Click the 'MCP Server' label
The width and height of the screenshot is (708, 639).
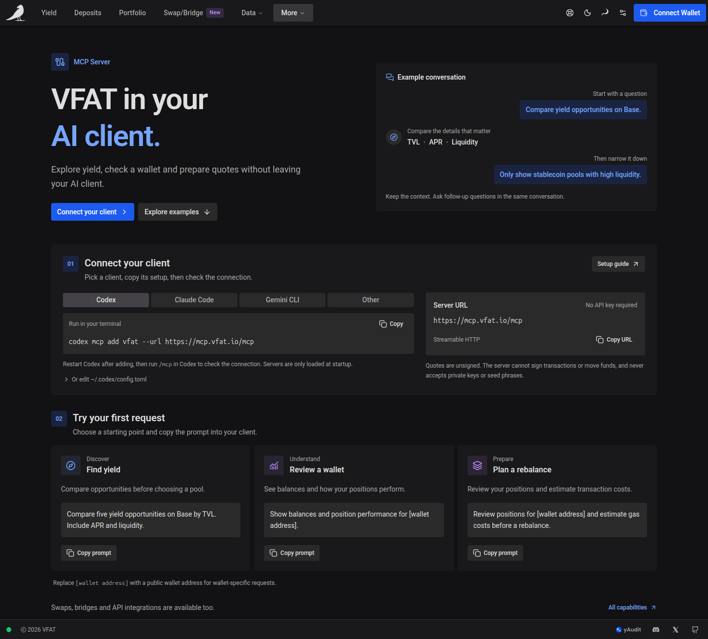pyautogui.click(x=92, y=62)
